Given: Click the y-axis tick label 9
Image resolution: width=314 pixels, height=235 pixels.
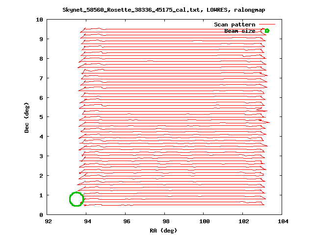Looking at the screenshot, I should [x=41, y=39].
